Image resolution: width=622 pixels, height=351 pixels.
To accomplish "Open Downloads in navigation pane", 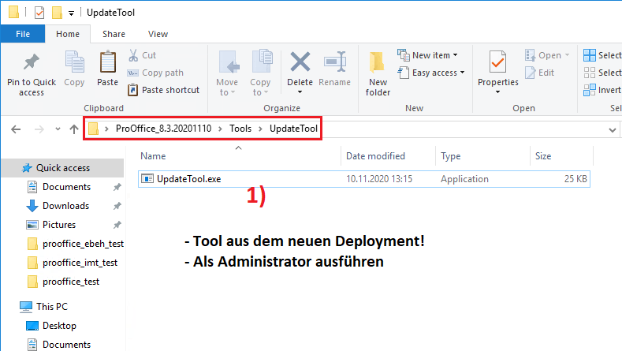I will click(66, 206).
